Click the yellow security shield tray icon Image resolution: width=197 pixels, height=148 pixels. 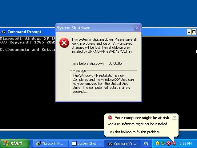pyautogui.click(x=157, y=143)
